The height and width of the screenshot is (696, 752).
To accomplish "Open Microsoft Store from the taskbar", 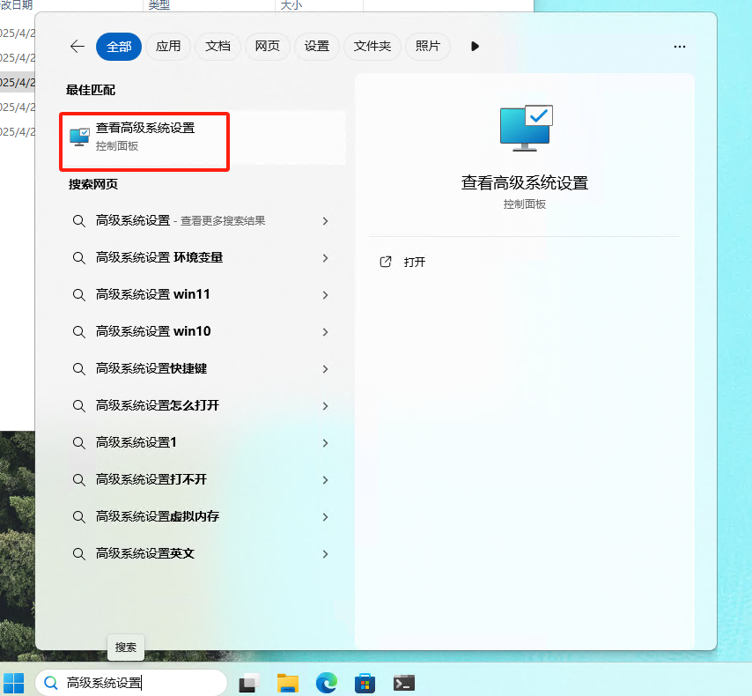I will [x=365, y=683].
